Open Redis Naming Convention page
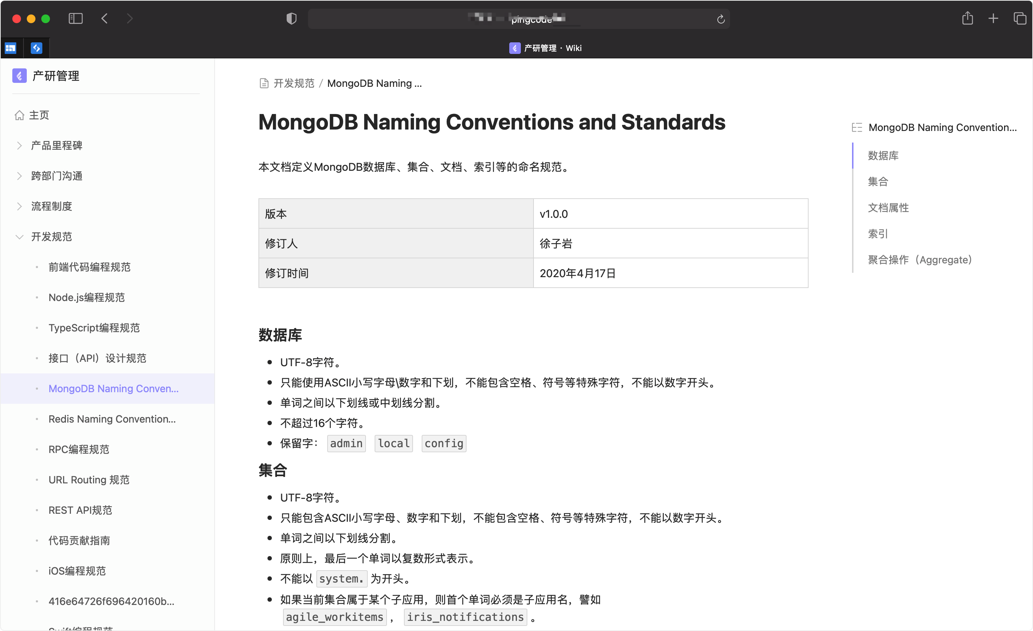Viewport: 1033px width, 631px height. [112, 419]
